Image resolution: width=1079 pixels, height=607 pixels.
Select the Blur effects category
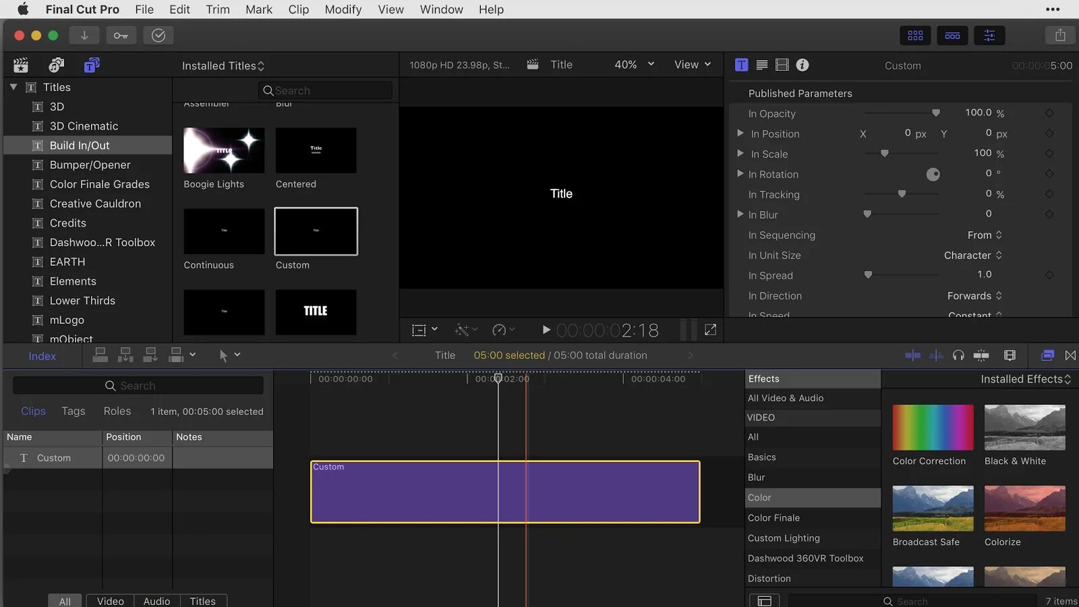[x=813, y=478]
